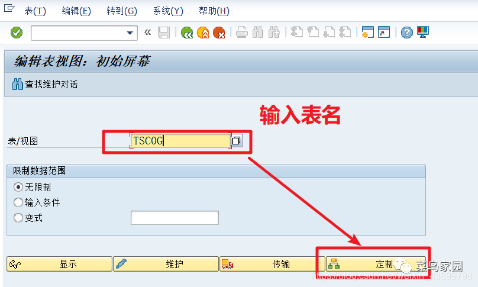The image size is (478, 287).
Task: Click the Generate Shortcut icon
Action: [x=384, y=33]
